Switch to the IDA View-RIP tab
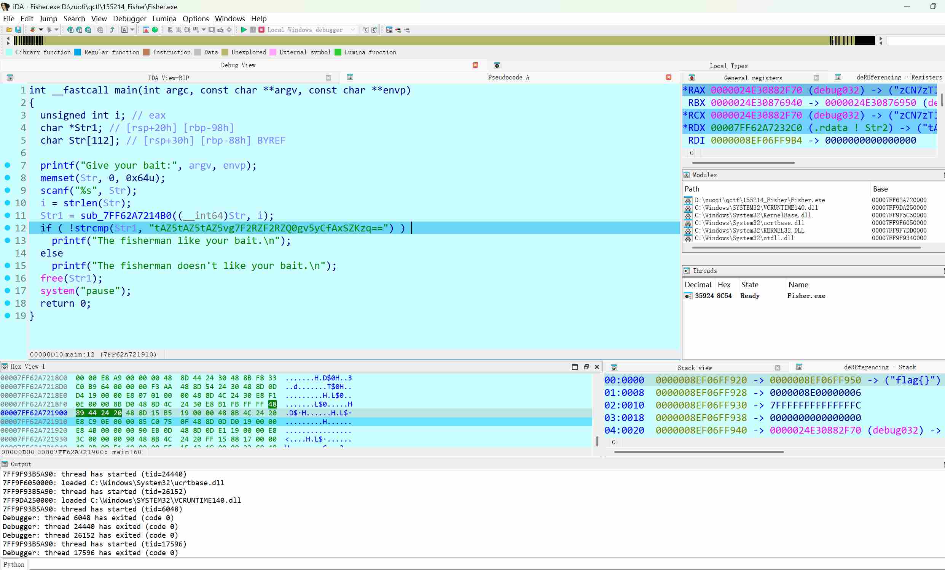 pyautogui.click(x=168, y=78)
